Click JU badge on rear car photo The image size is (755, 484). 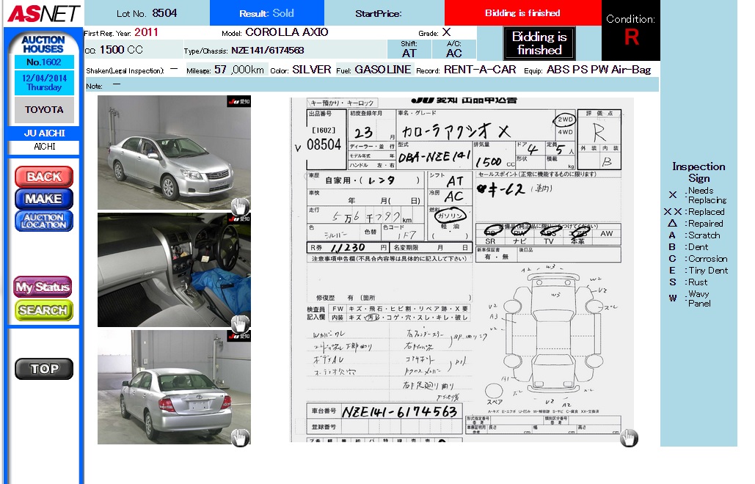(238, 336)
